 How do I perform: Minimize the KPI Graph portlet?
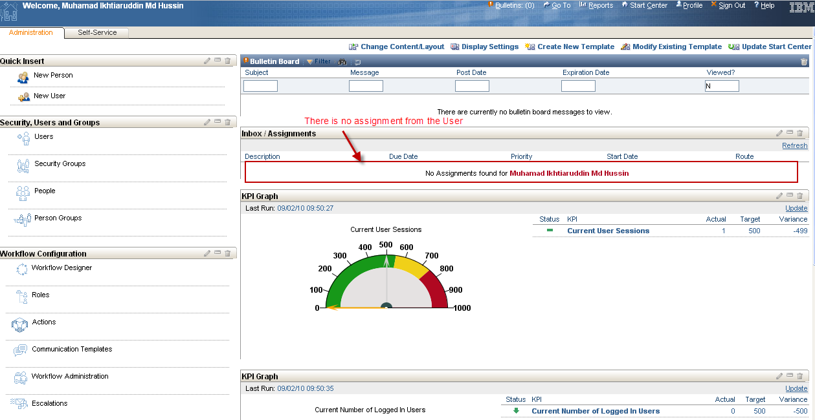tap(789, 195)
